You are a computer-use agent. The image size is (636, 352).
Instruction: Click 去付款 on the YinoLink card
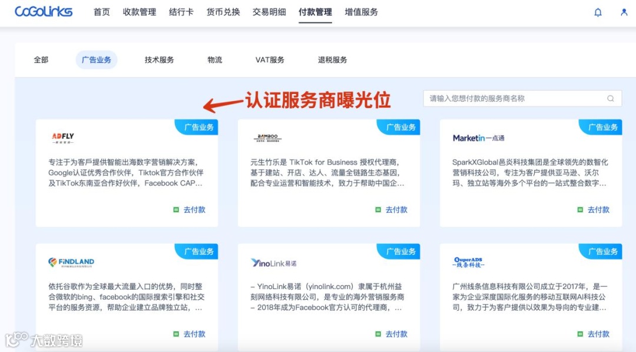[x=396, y=334]
